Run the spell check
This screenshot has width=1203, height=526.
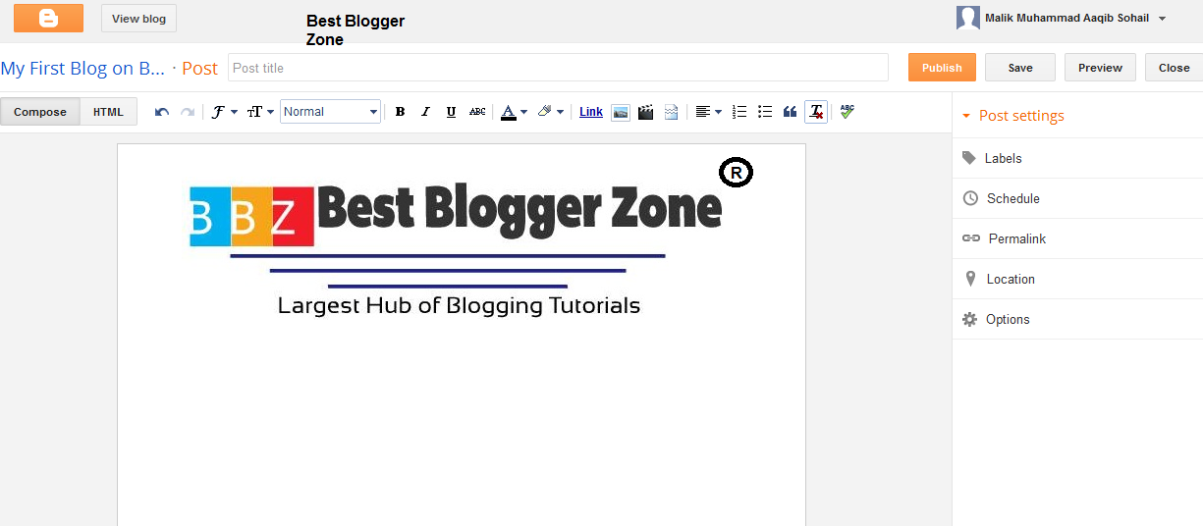click(x=847, y=112)
